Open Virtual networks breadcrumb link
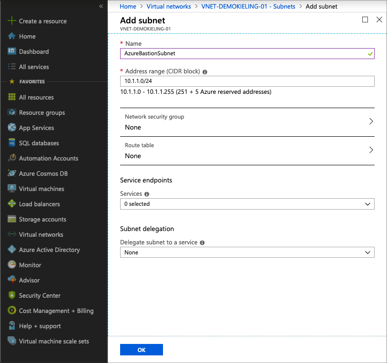The height and width of the screenshot is (363, 387). pos(169,6)
